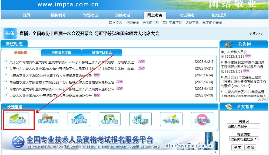Screen dimensions: 269x155
Task: Click the 头条 headline badge icon
Action: click(10, 33)
